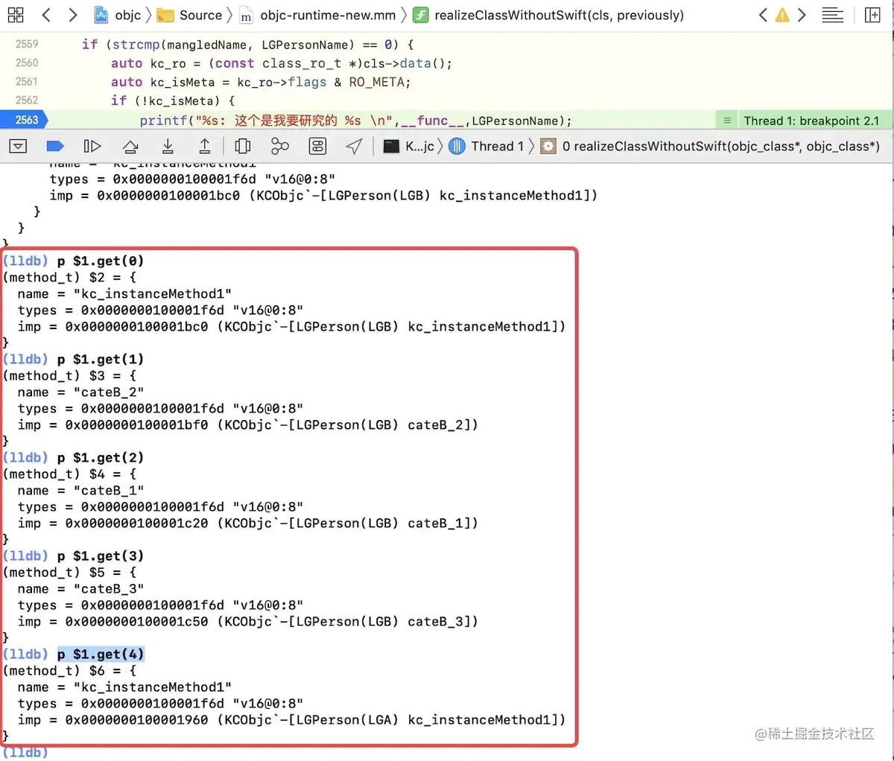Step over the current line
This screenshot has width=894, height=761.
tap(130, 147)
